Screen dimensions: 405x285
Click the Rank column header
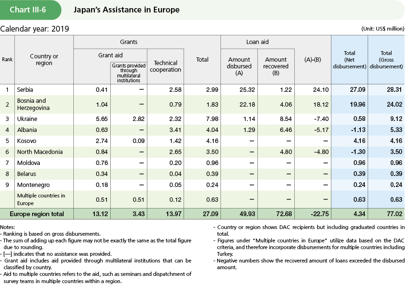(x=7, y=60)
